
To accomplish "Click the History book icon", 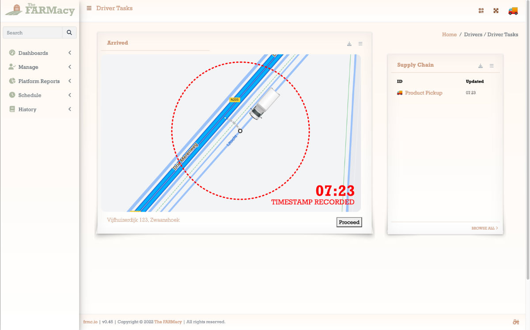I will click(12, 109).
